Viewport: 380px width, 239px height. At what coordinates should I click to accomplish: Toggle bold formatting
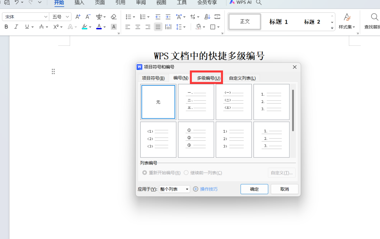tap(6, 27)
